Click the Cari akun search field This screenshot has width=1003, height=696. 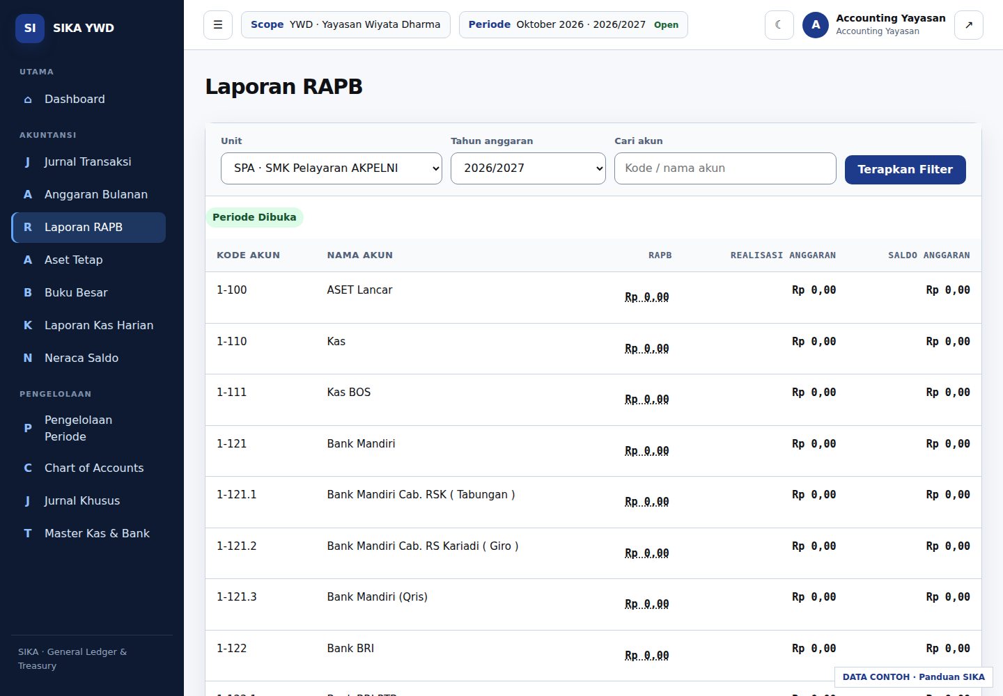[x=725, y=168]
